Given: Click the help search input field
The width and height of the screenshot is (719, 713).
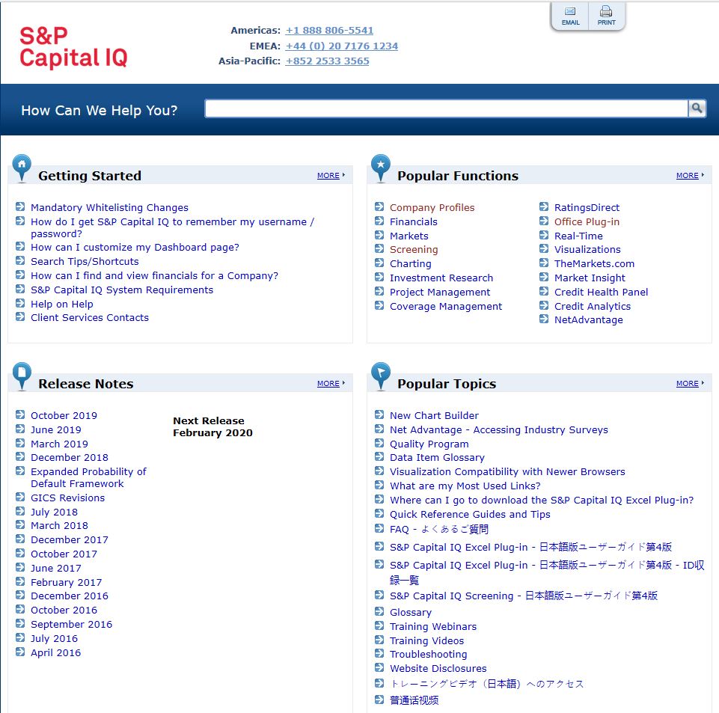Looking at the screenshot, I should coord(446,109).
